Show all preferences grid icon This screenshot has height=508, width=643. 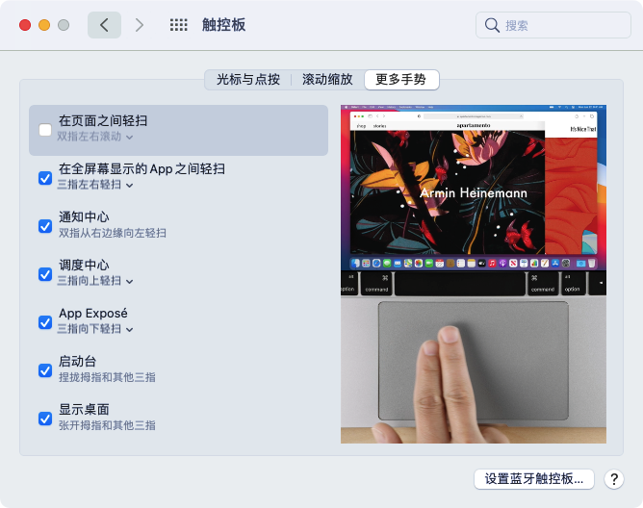click(x=179, y=25)
